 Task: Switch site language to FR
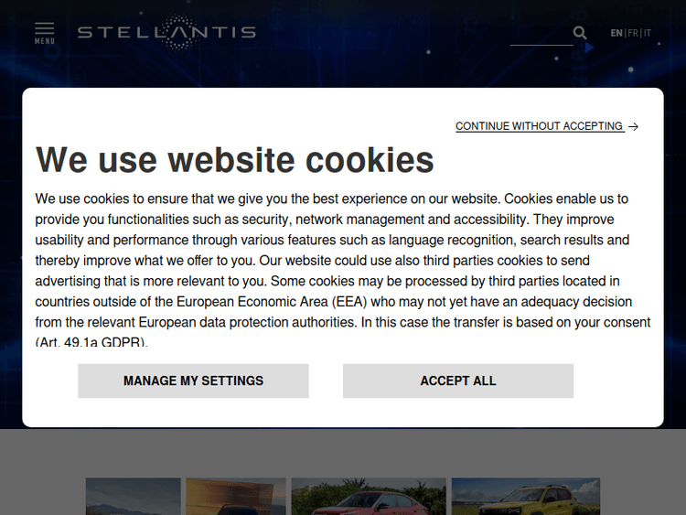(633, 33)
